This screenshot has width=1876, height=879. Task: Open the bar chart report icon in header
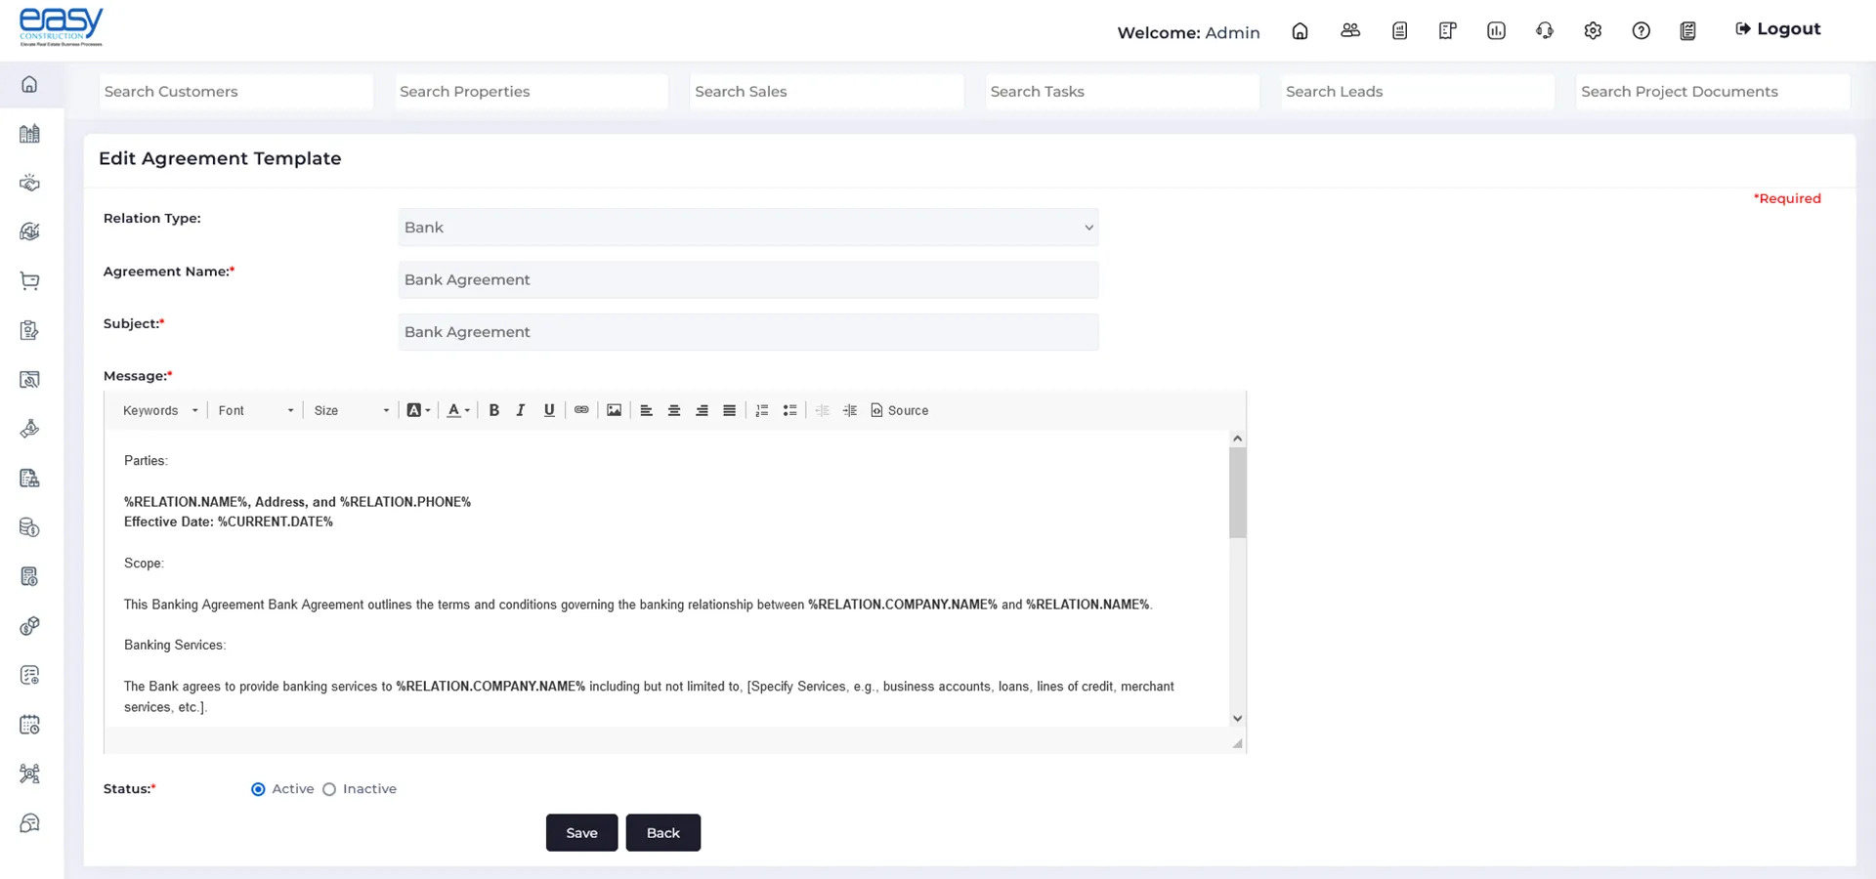pyautogui.click(x=1496, y=31)
